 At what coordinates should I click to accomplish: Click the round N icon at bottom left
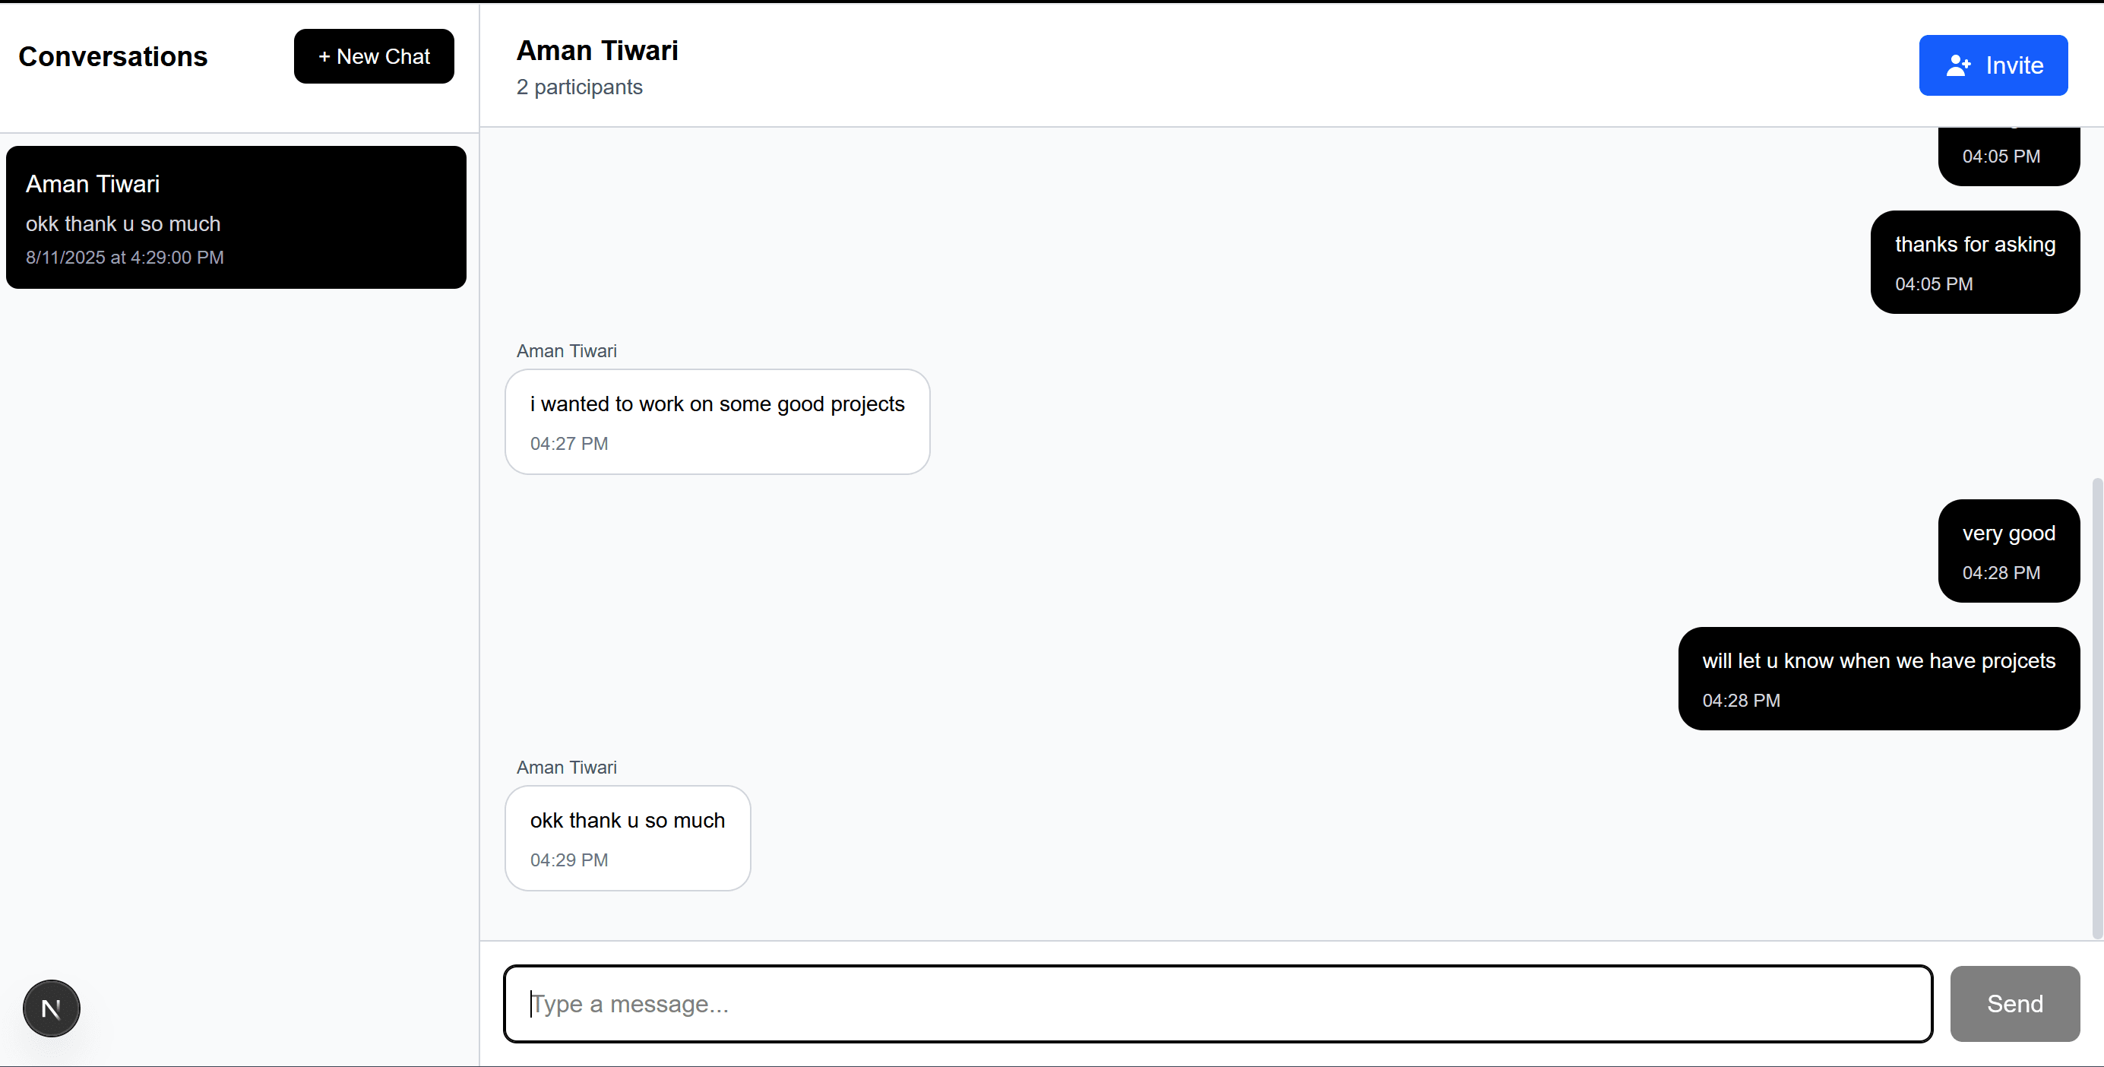52,1008
